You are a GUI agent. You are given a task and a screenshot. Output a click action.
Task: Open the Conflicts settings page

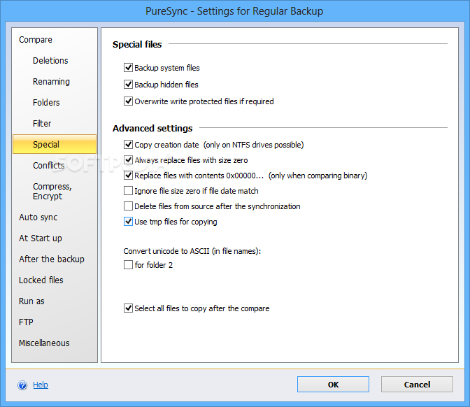click(48, 166)
